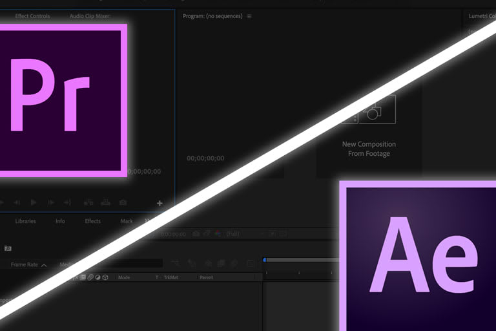
Task: Toggle the 3D layer cube switch column
Action: [105, 277]
